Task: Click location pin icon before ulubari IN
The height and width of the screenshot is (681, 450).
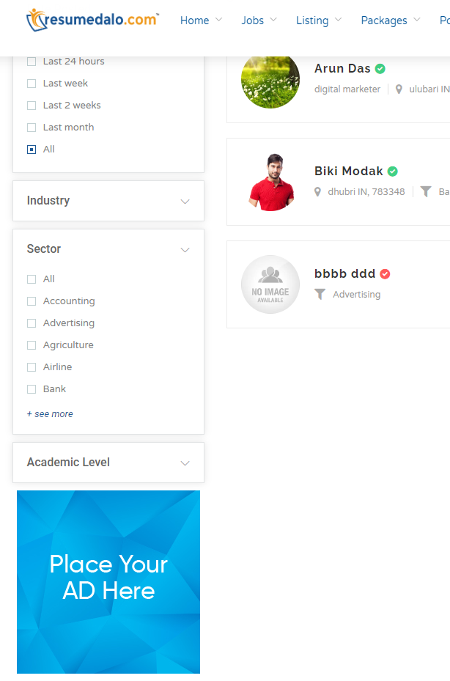Action: [x=399, y=89]
